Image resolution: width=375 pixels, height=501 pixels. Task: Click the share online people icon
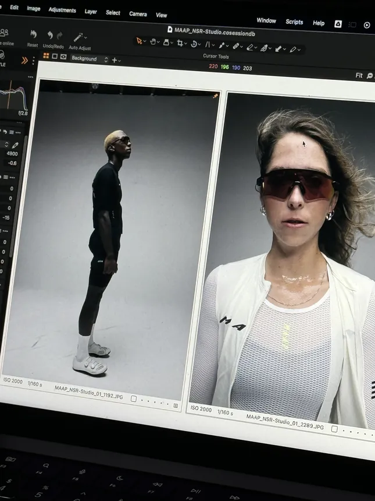(4, 33)
